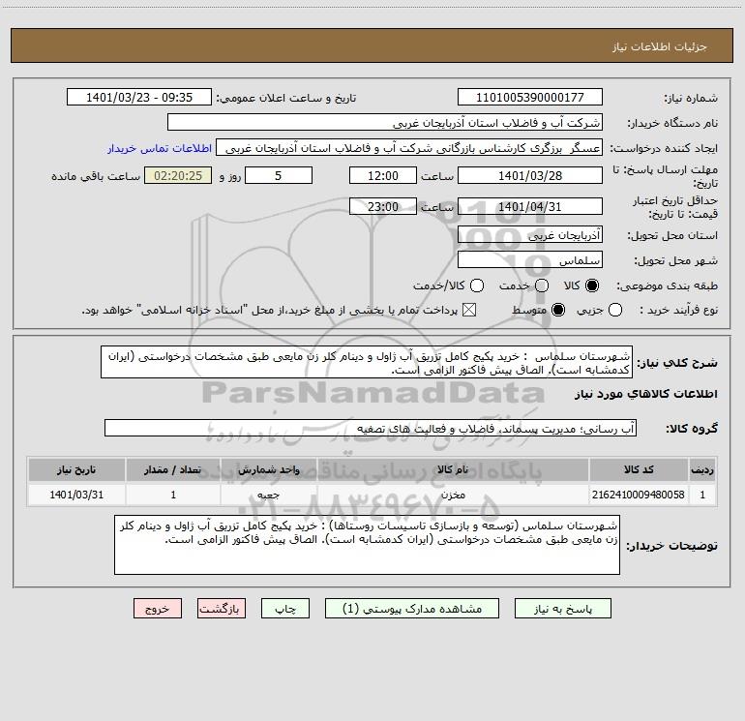Click the نام کالا column header
The image size is (745, 721).
pyautogui.click(x=453, y=470)
